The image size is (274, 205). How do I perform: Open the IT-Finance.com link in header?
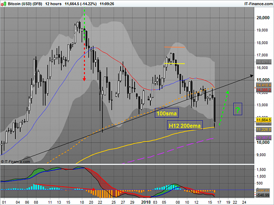tap(259, 4)
